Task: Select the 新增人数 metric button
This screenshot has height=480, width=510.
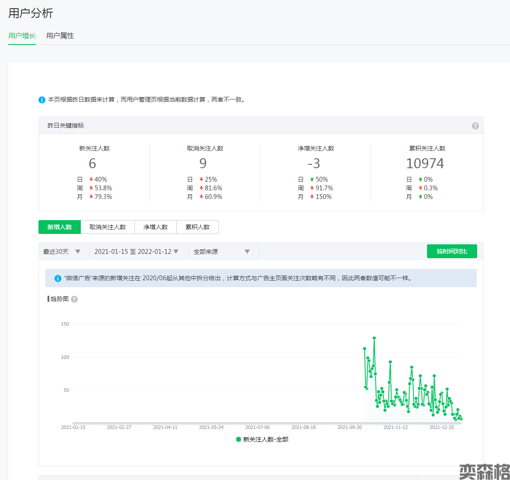Action: click(60, 227)
